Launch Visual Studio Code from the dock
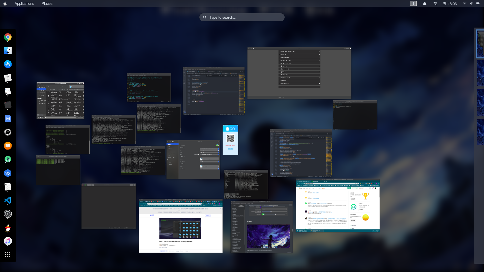This screenshot has height=272, width=484. 8,200
